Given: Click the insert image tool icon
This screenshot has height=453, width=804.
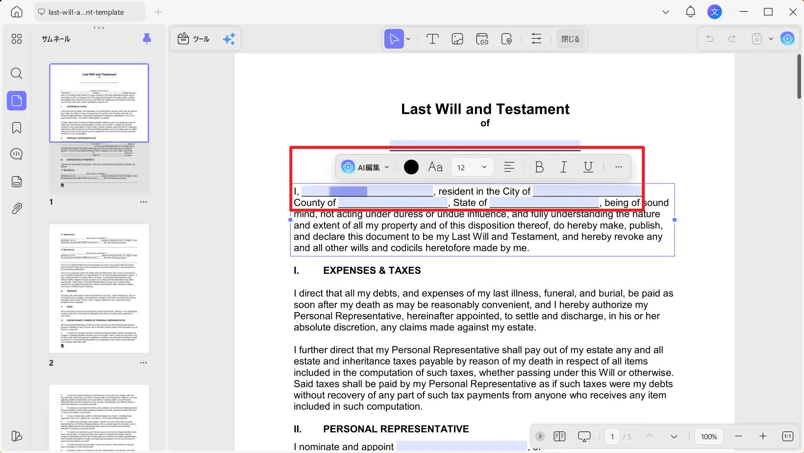Looking at the screenshot, I should pyautogui.click(x=457, y=39).
